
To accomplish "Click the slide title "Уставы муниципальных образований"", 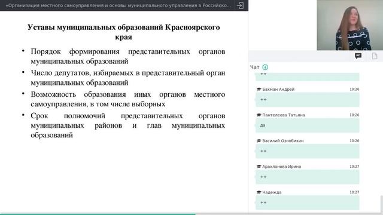I will pos(124,32).
